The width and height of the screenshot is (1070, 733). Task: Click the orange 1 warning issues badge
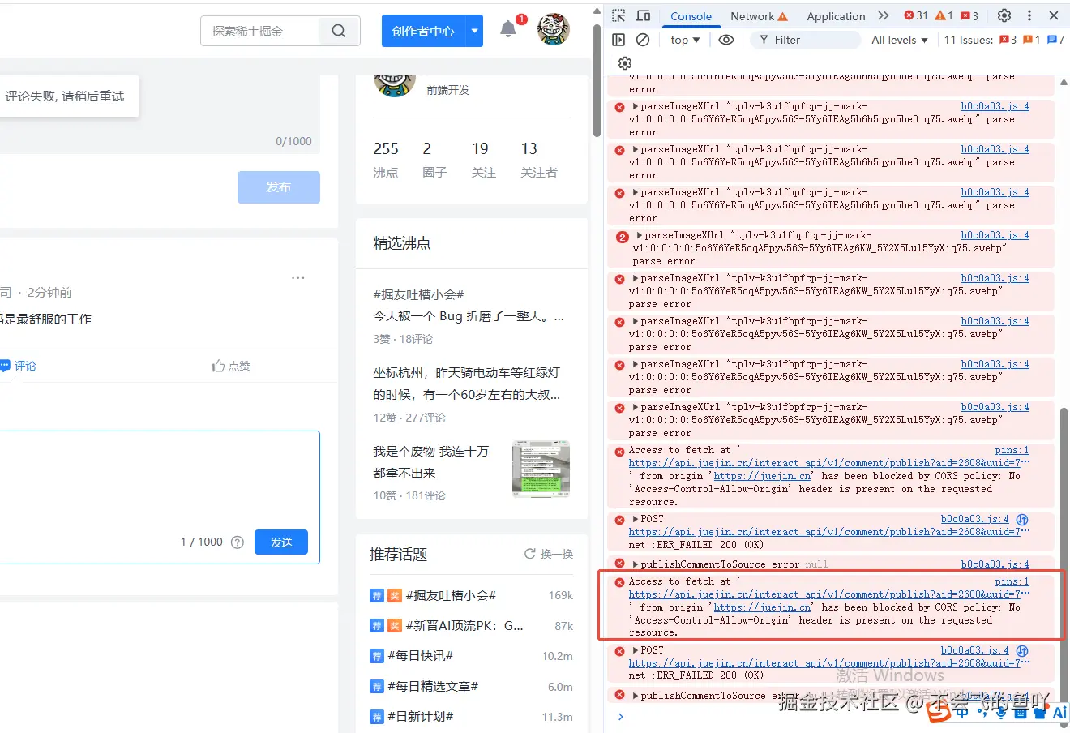pyautogui.click(x=1032, y=40)
